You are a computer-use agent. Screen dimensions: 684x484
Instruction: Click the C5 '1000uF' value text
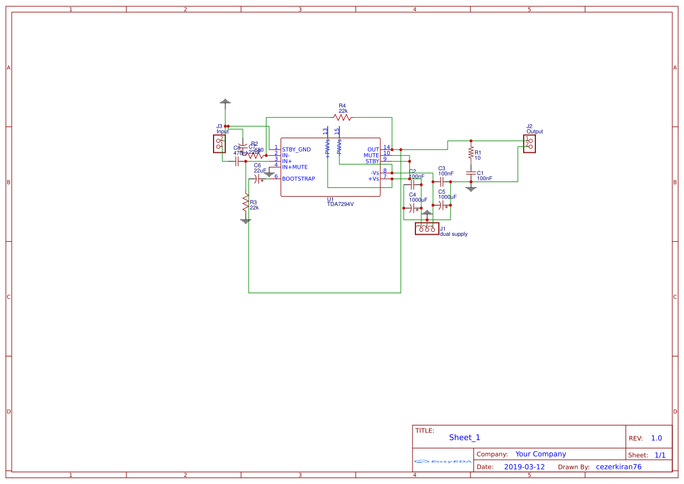[448, 197]
